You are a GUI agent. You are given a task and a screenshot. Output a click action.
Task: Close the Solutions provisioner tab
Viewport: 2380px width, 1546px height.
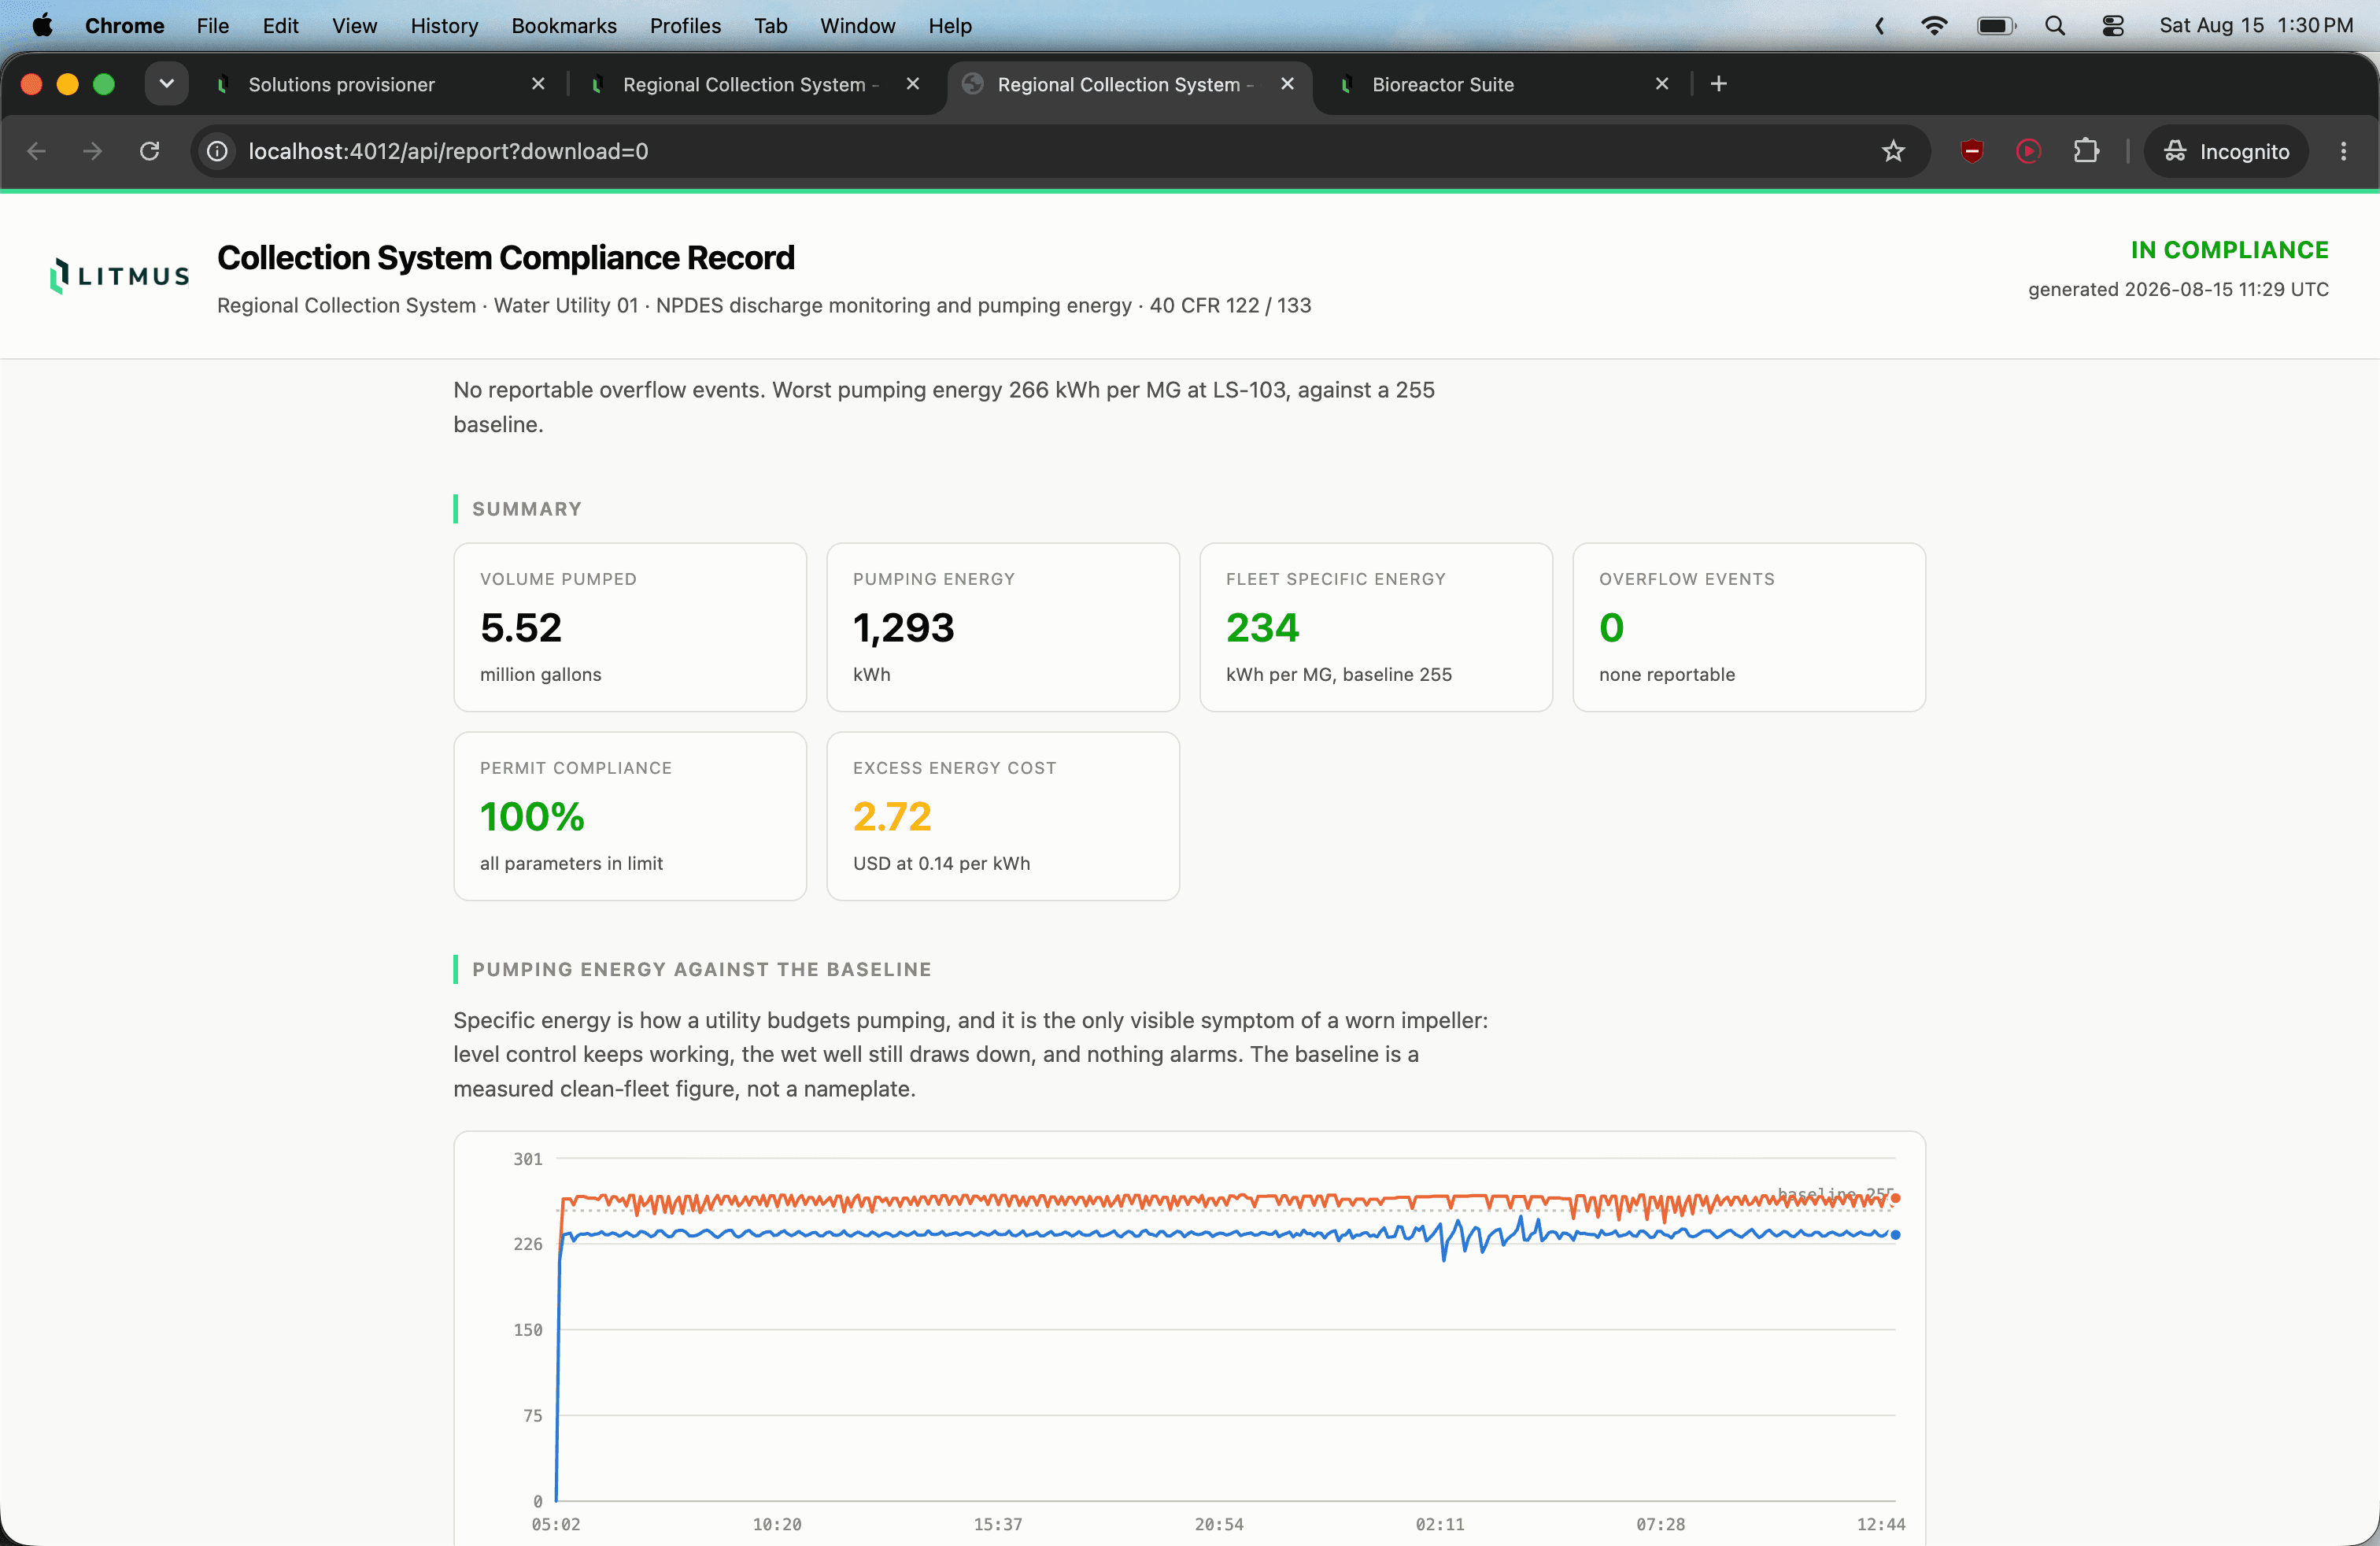[x=538, y=84]
